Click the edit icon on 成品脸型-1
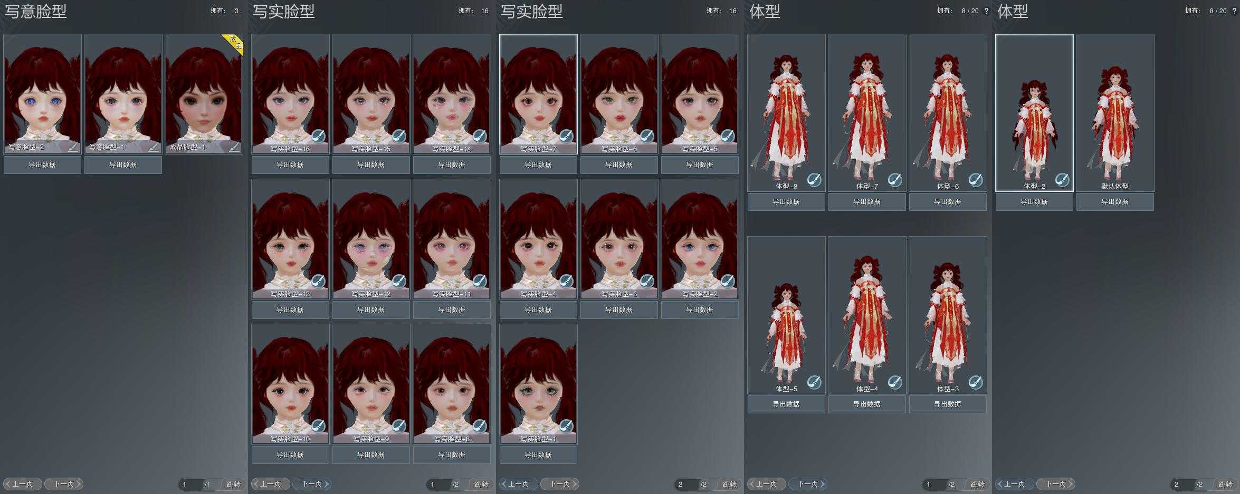The image size is (1240, 494). (234, 147)
